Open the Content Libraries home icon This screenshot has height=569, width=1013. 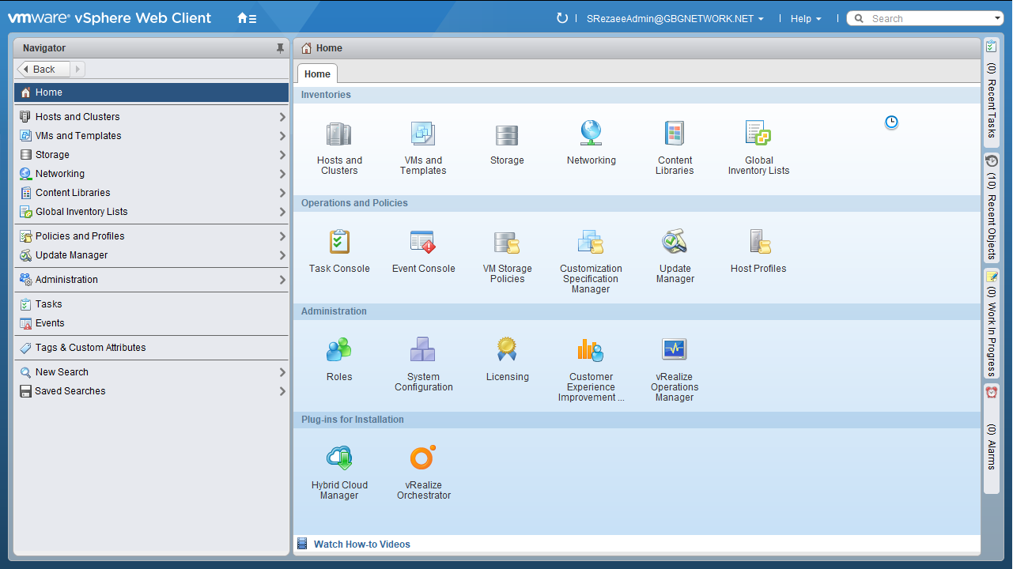coord(675,135)
